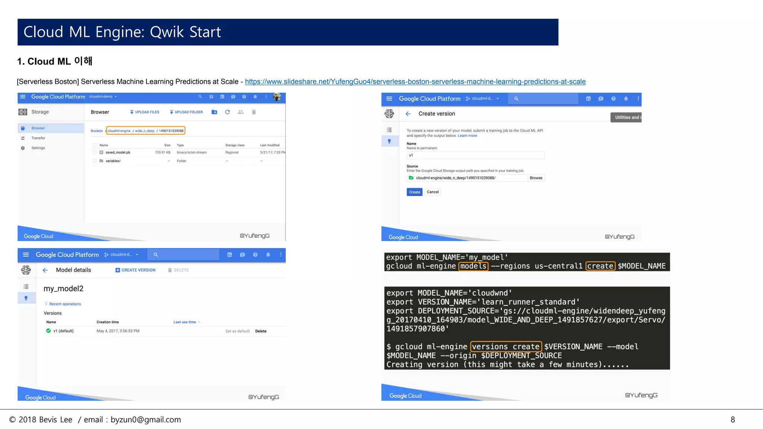Open Cloud Shell icon in Create version header
This screenshot has height=429, width=763.
[588, 99]
